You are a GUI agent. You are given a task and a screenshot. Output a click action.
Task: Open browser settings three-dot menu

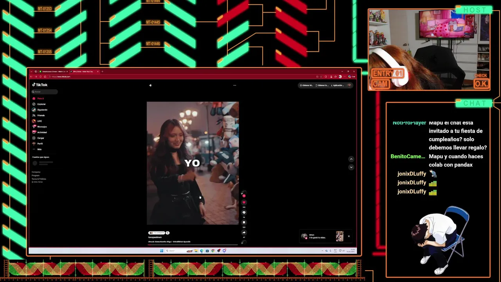click(x=344, y=77)
